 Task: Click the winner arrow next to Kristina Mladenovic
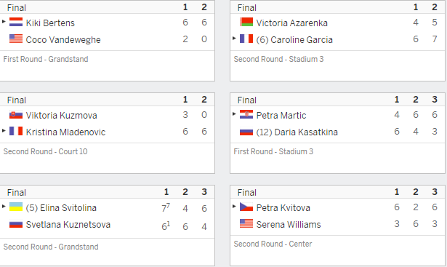click(4, 131)
